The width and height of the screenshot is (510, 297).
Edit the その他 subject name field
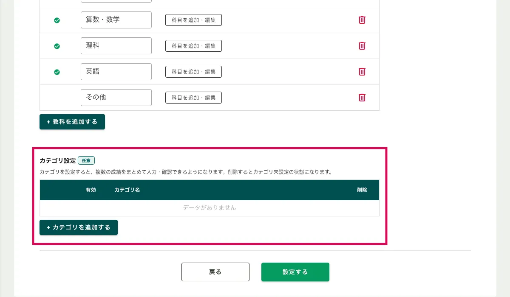[x=116, y=98]
